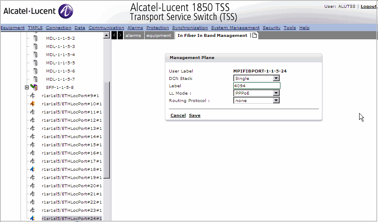Open the Protection menu
Screen dimensions: 378x222
[158, 28]
